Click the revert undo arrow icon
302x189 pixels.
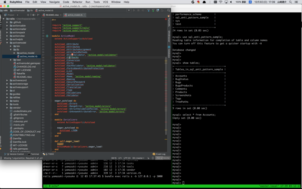click(x=162, y=10)
